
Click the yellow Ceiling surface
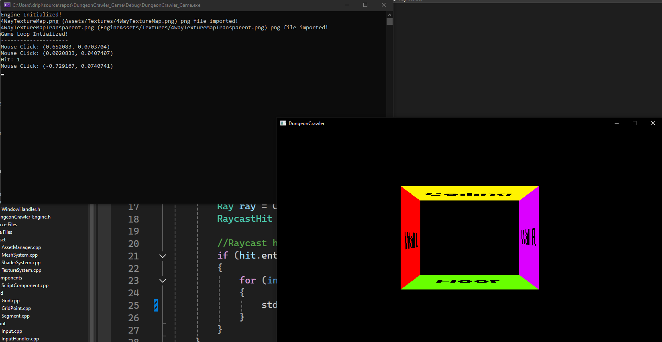469,193
